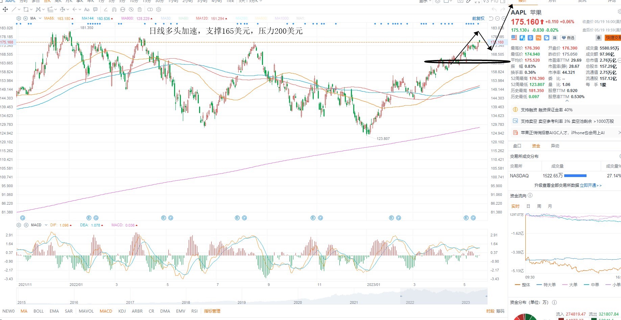Toggle the EMA indicator
This screenshot has height=320, width=621.
coord(54,311)
